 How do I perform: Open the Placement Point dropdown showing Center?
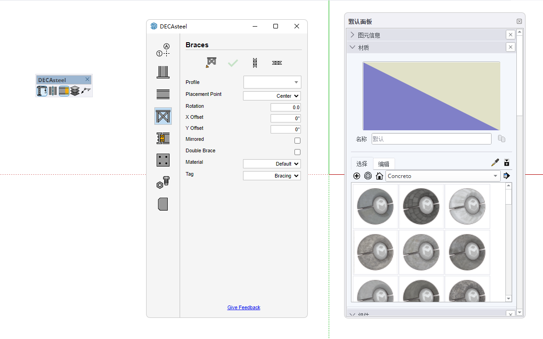pos(272,96)
